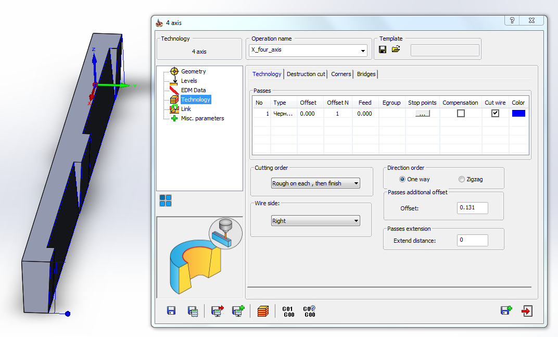Click the G01 G00 GCode icon
The height and width of the screenshot is (337, 558).
[288, 311]
